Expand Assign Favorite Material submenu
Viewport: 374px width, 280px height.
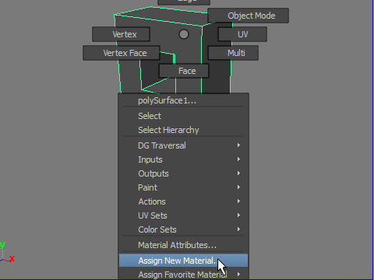click(183, 275)
